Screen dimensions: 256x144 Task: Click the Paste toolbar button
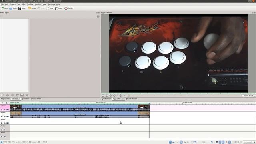coord(59,8)
